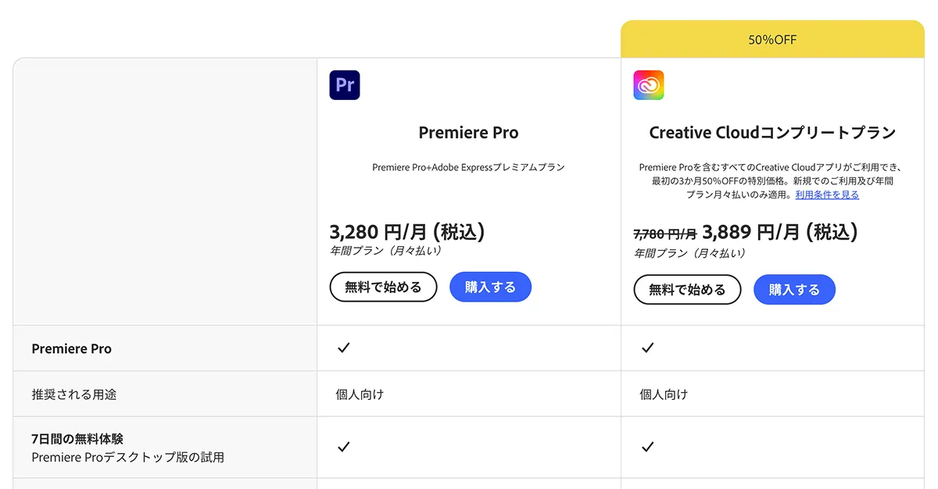This screenshot has width=938, height=489.
Task: Click the Premiere Pro+Adobe Expressプレミアムプラン description
Action: 468,167
